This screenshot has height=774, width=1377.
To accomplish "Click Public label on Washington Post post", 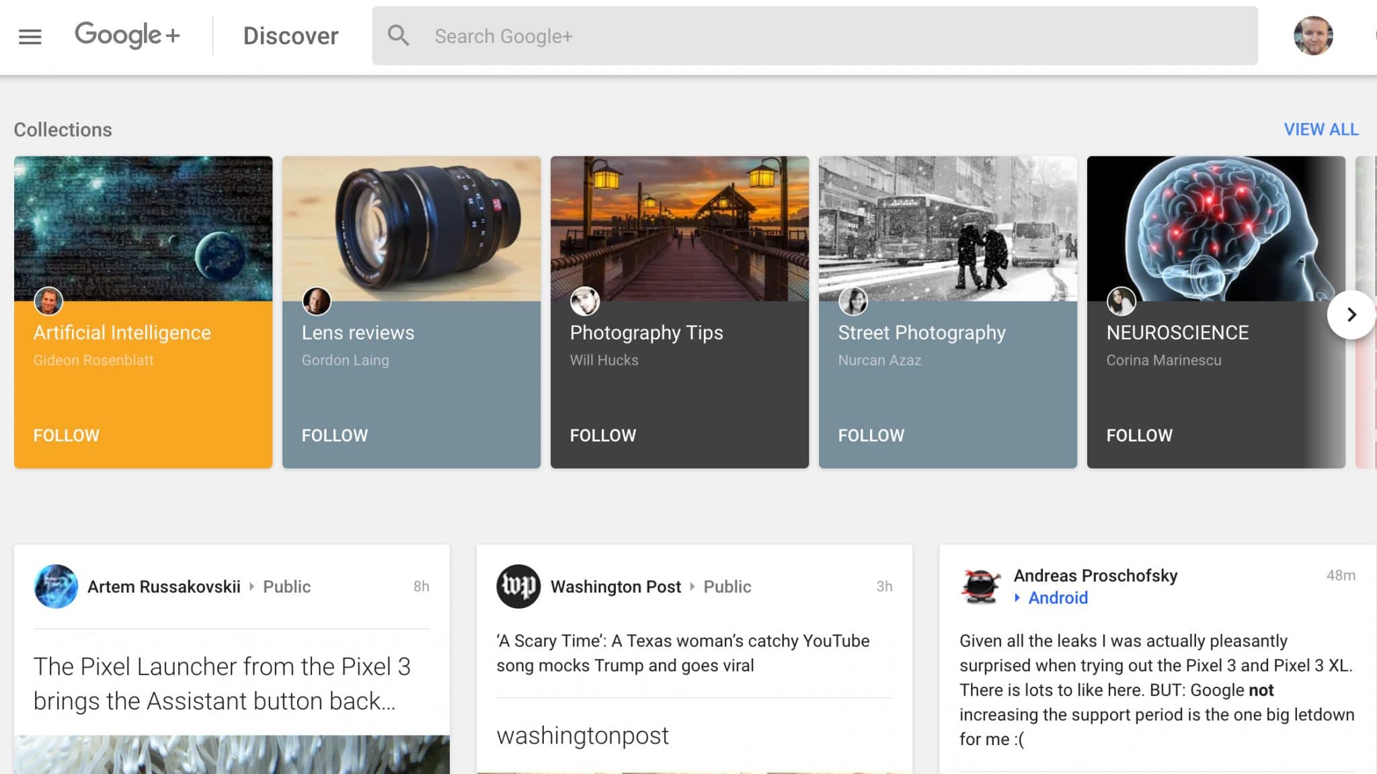I will [x=727, y=587].
